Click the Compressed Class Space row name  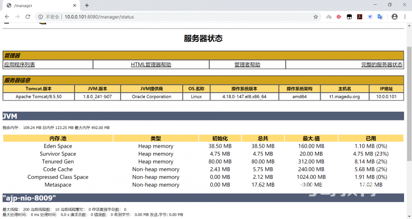(58, 177)
